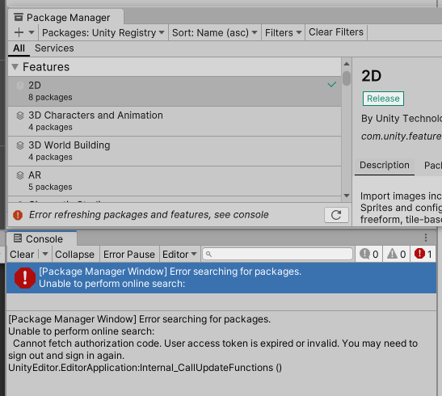The image size is (442, 396).
Task: Click the orange error refreshing icon
Action: [x=18, y=215]
